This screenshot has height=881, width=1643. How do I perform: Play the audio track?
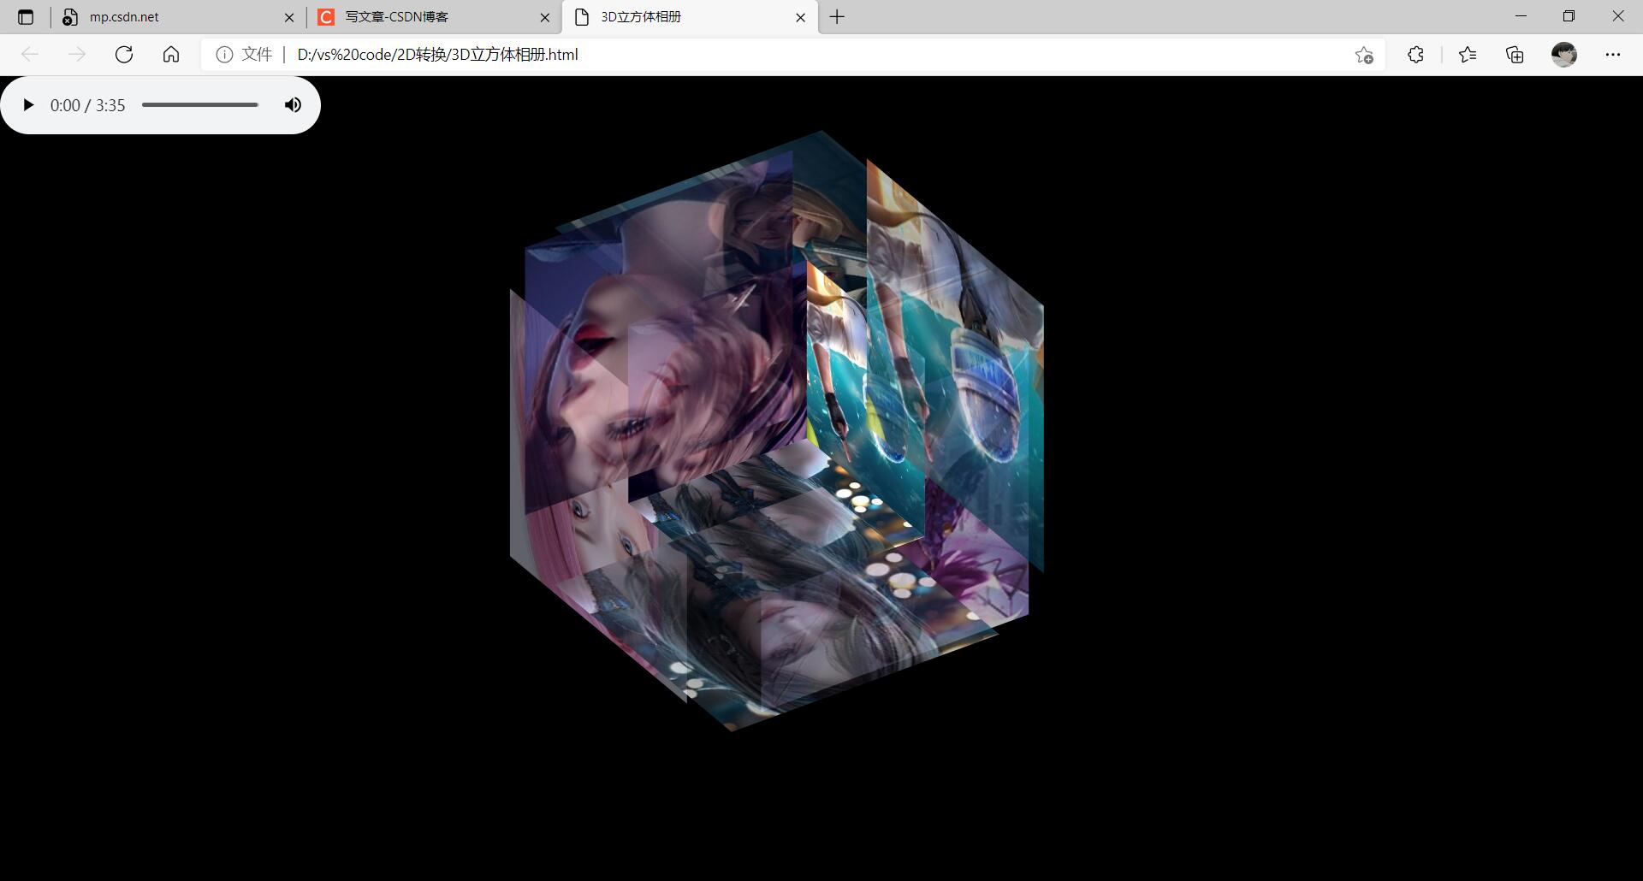[28, 105]
